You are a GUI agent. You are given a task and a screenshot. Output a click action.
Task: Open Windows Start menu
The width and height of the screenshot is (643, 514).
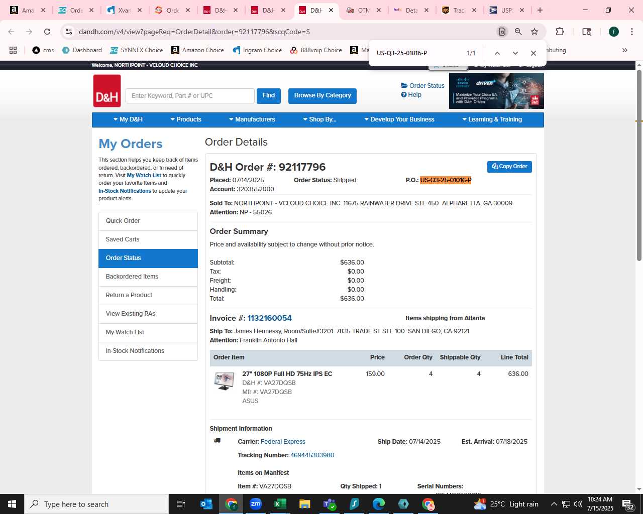[x=12, y=504]
